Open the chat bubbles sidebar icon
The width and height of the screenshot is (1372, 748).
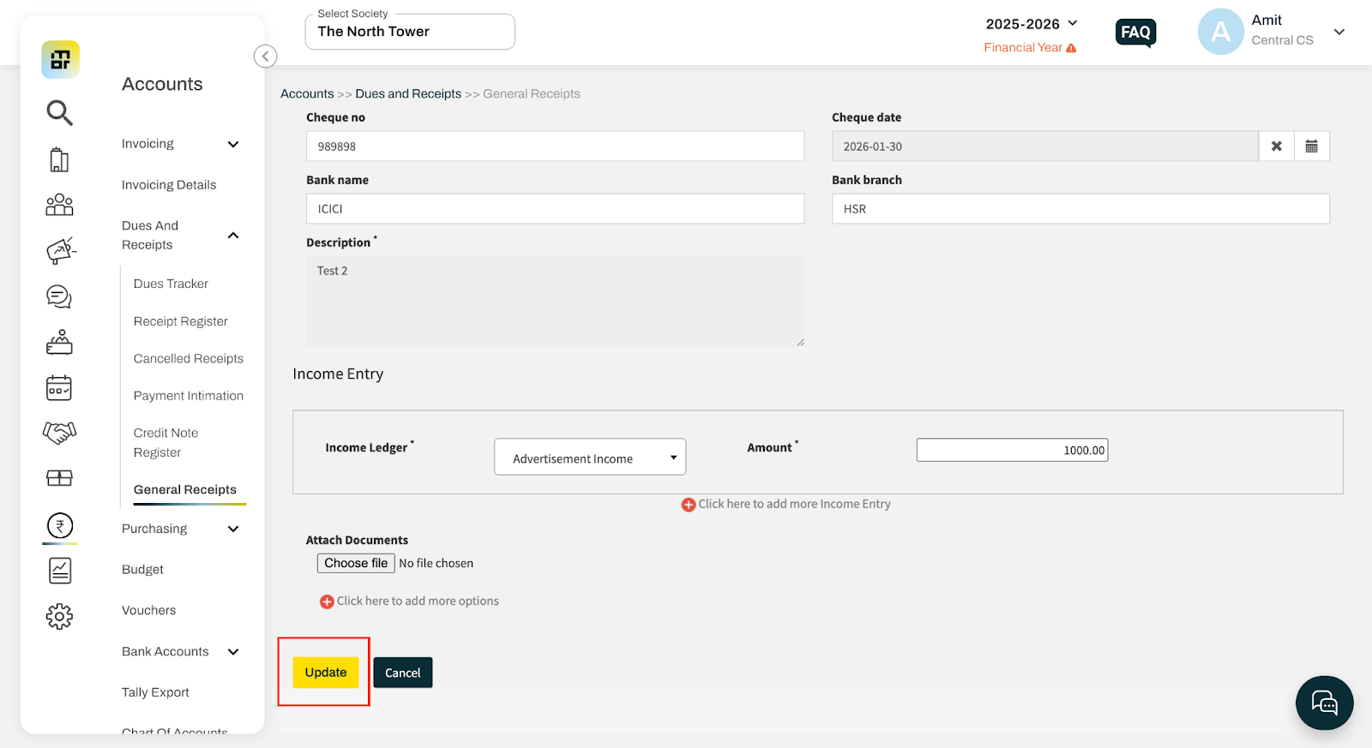pyautogui.click(x=59, y=296)
